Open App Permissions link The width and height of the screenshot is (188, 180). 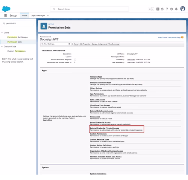click(x=97, y=94)
